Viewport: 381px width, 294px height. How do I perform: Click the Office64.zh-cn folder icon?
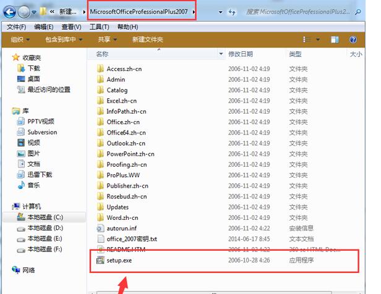click(x=100, y=132)
